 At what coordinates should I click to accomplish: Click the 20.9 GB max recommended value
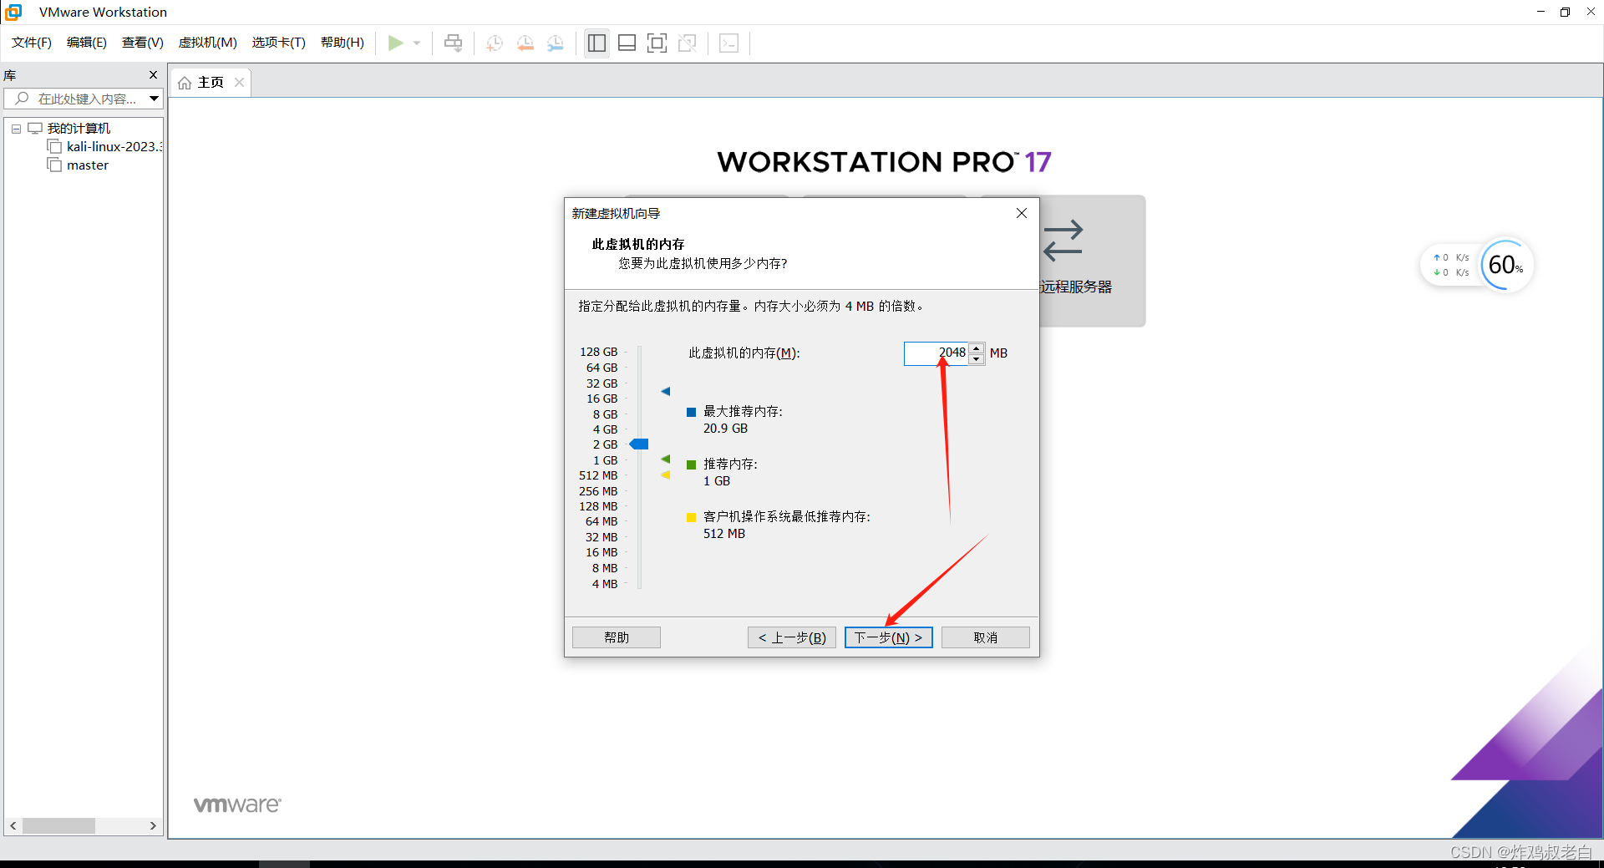(x=725, y=429)
